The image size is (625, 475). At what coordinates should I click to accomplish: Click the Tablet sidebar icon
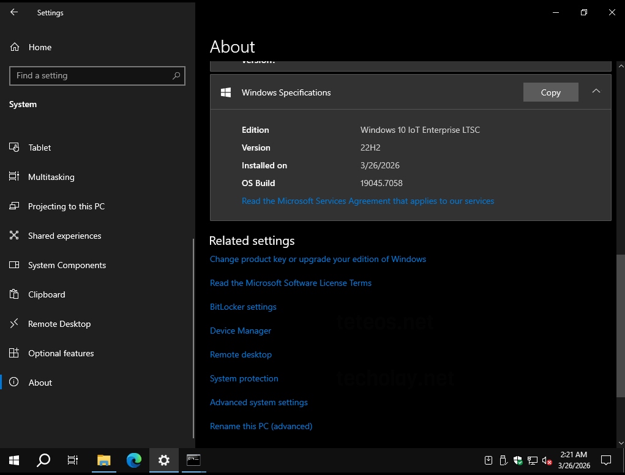point(14,148)
